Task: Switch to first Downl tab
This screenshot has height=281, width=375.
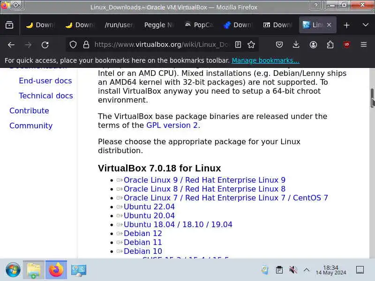Action: coord(40,25)
